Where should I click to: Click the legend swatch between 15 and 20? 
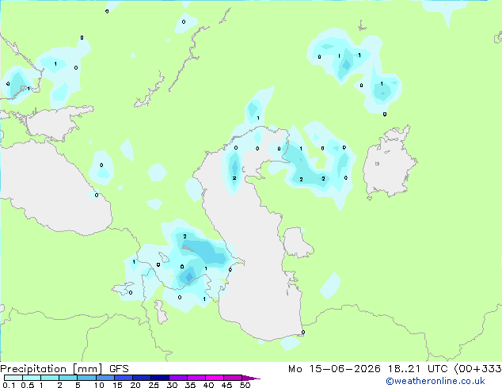coord(123,378)
